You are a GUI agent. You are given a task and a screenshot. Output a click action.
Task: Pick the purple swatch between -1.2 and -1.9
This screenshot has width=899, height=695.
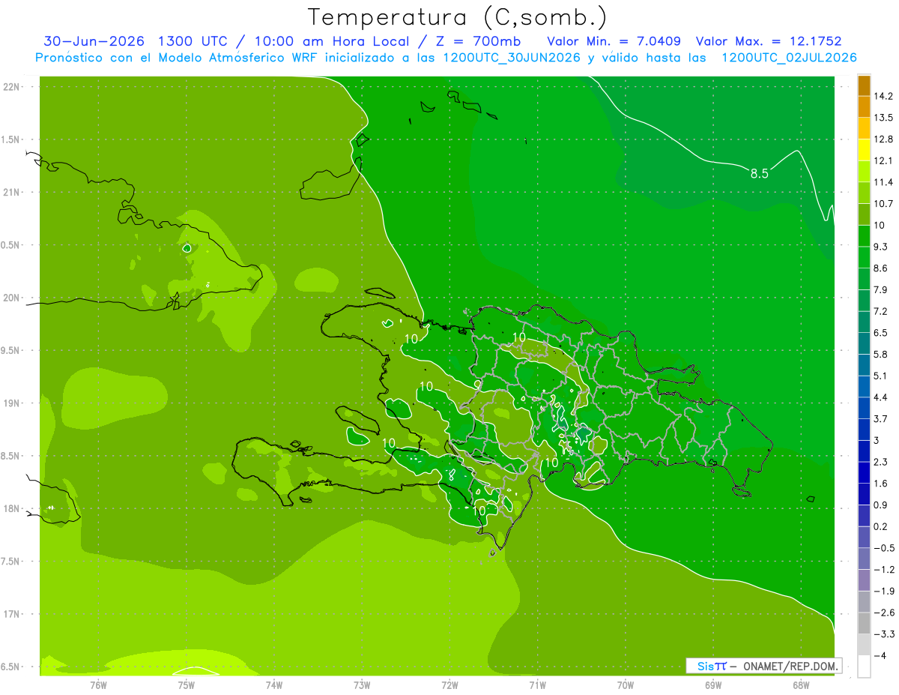coord(864,580)
